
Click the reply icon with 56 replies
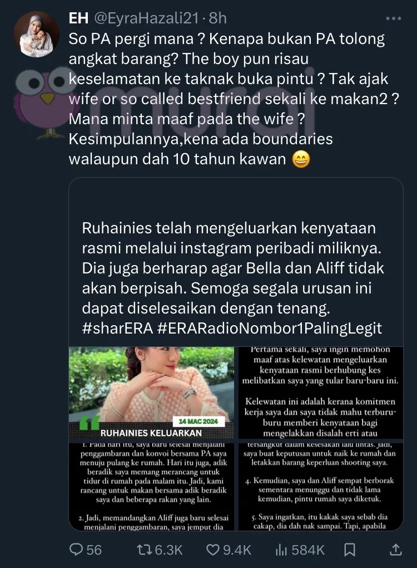[76, 550]
